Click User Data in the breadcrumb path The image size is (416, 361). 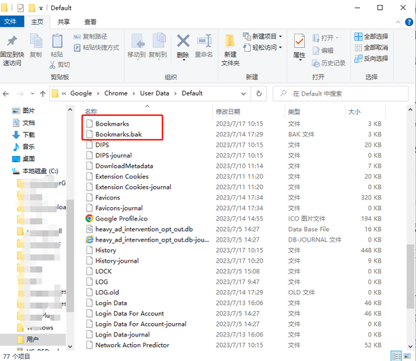coord(155,93)
